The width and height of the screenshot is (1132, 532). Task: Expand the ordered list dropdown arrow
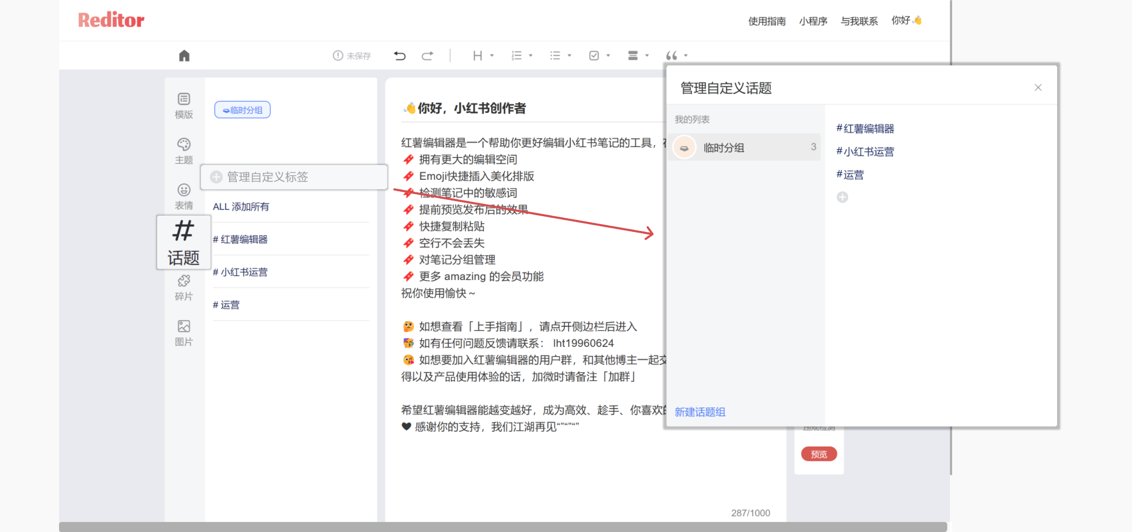pos(531,55)
